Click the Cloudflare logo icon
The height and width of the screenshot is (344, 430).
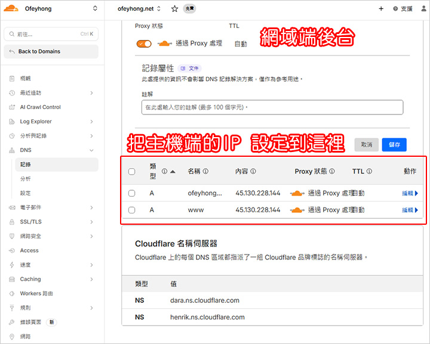[x=12, y=9]
